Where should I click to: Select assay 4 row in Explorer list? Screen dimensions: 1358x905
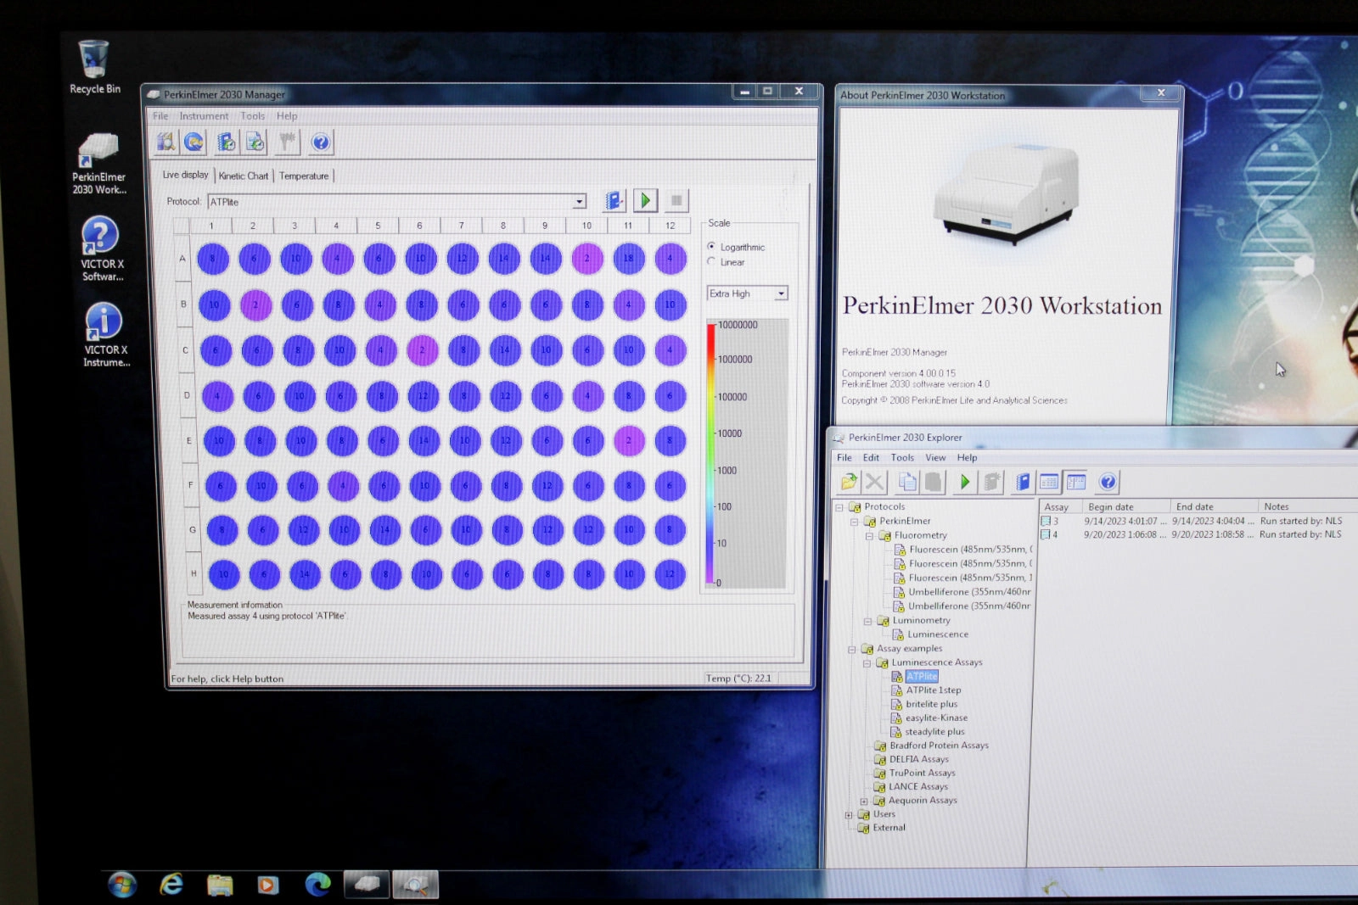click(1192, 534)
